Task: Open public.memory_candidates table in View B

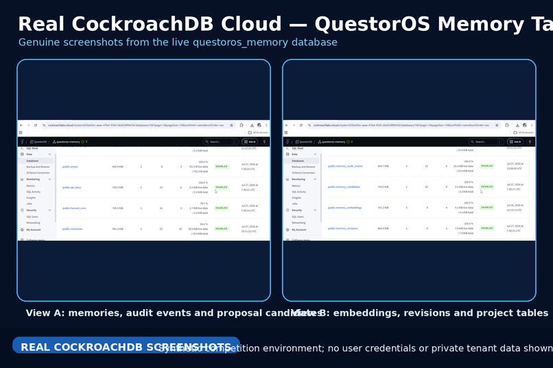Action: pyautogui.click(x=344, y=186)
